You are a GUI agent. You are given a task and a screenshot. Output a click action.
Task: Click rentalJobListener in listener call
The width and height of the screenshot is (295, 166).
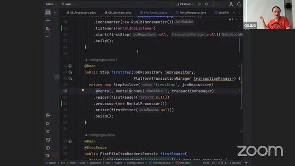tap(135, 28)
